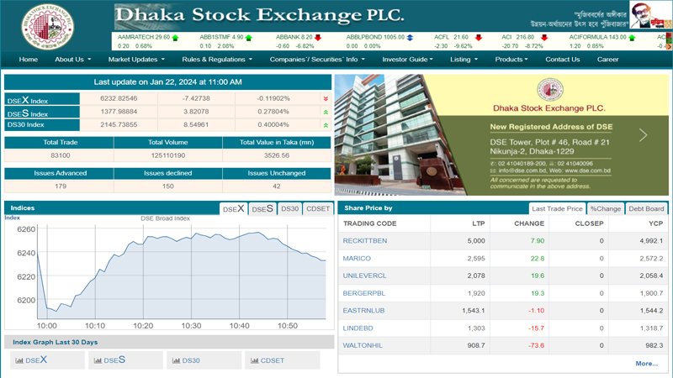This screenshot has width=673, height=378.
Task: Click the green up arrow next to AAMRATECH
Action: pyautogui.click(x=176, y=38)
